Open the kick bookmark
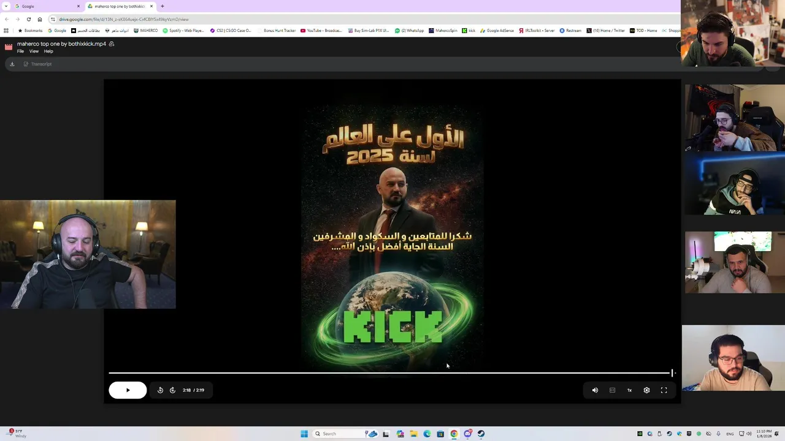This screenshot has height=441, width=785. tap(469, 31)
